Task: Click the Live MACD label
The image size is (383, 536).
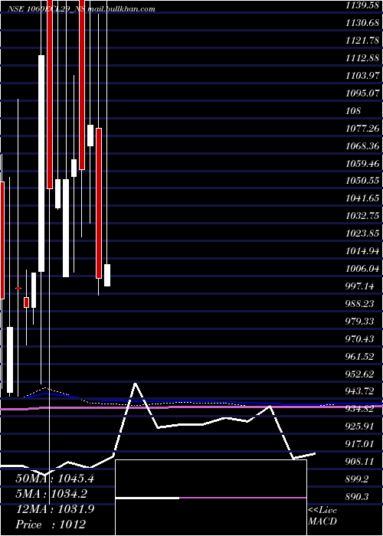Action: pyautogui.click(x=322, y=515)
